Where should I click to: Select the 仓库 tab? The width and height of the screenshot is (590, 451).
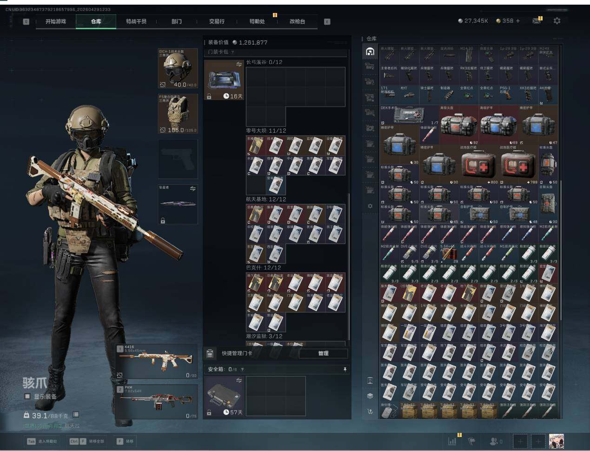point(96,21)
